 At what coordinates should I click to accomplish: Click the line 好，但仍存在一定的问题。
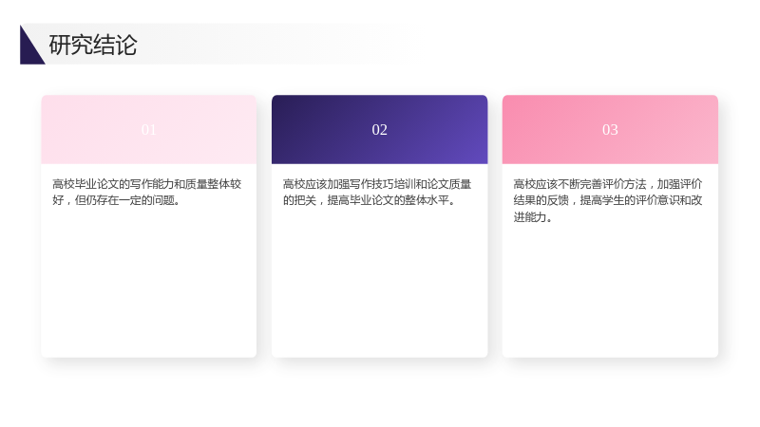tap(116, 200)
